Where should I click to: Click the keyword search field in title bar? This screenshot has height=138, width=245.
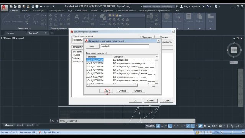158,7
